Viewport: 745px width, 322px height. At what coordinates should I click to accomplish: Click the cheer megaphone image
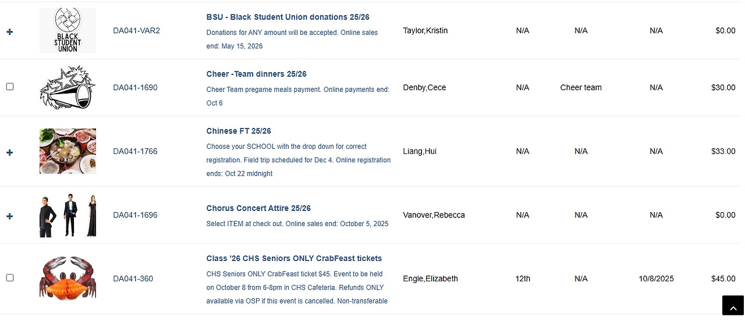click(68, 88)
